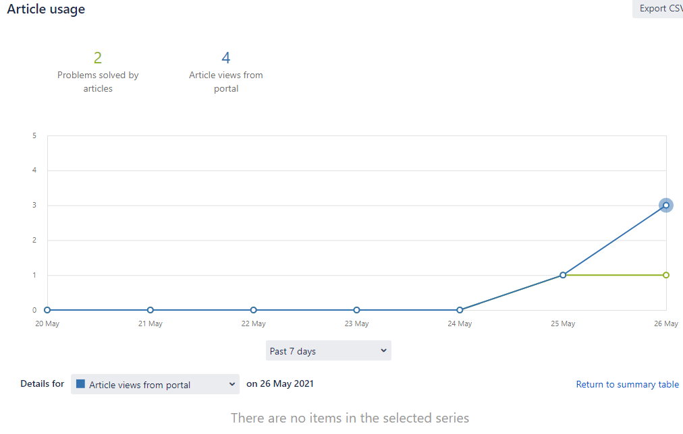Click the Export CSV button
Viewport: 683px width, 434px height.
pyautogui.click(x=658, y=9)
